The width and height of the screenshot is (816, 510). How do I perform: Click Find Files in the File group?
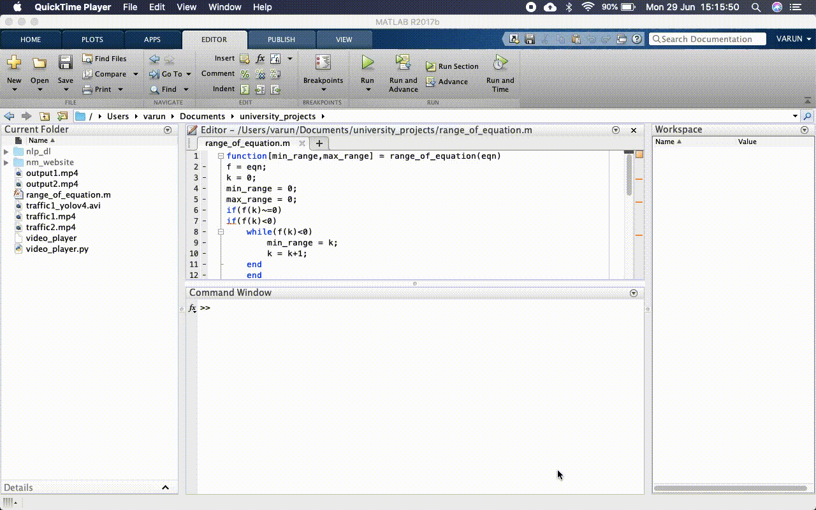[105, 59]
